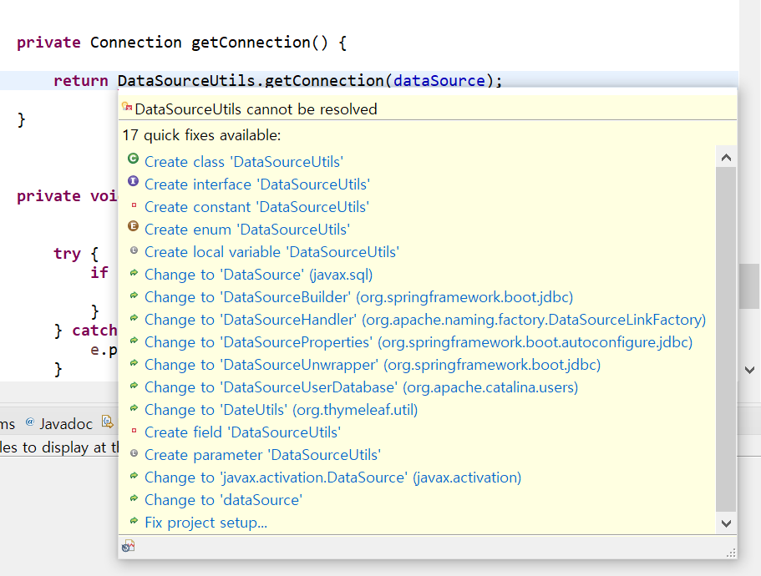The width and height of the screenshot is (761, 576).
Task: Click the icon in the quick fix popup footer
Action: point(128,546)
